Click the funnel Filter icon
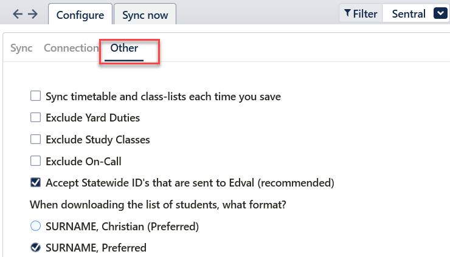450x257 pixels. [x=347, y=13]
